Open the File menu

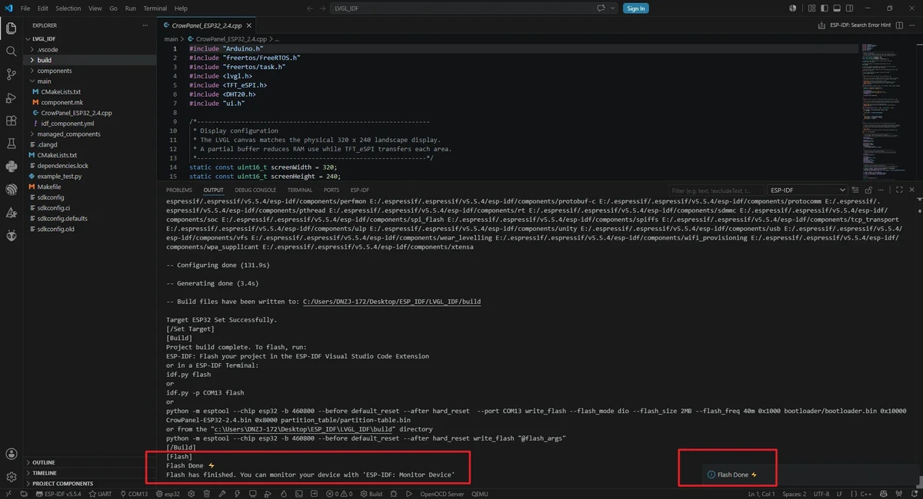(25, 8)
